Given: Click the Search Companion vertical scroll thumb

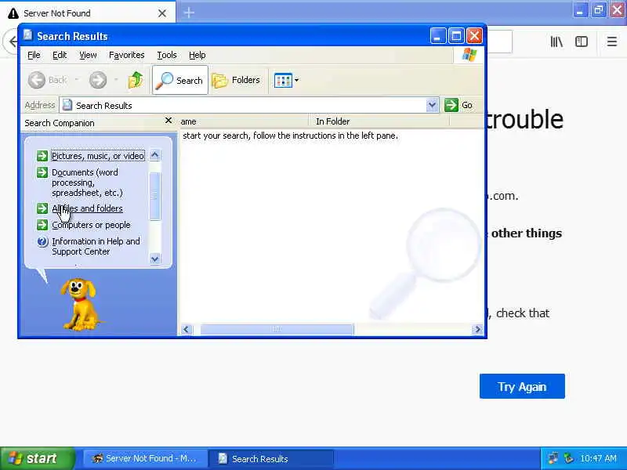Looking at the screenshot, I should (154, 197).
